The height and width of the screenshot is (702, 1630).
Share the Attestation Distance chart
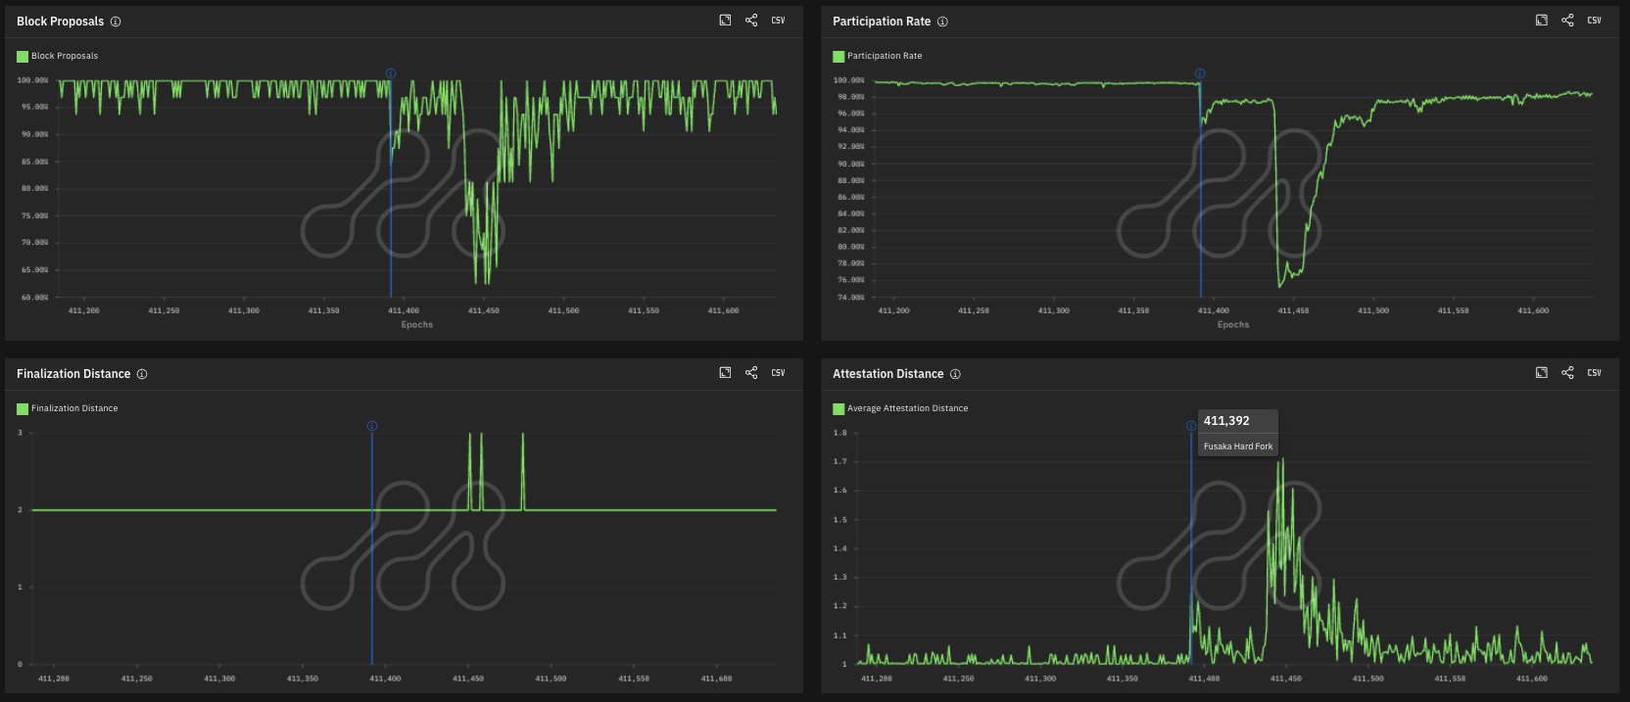(x=1567, y=373)
